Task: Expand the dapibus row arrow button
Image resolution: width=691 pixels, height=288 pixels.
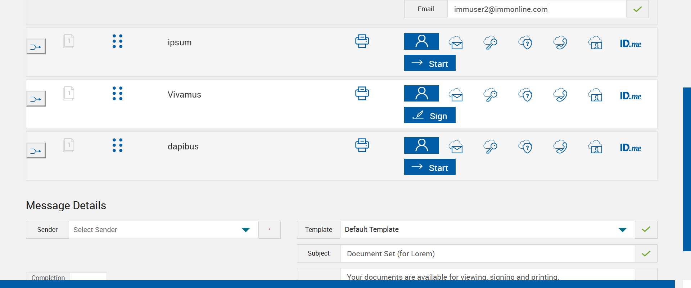Action: [x=36, y=151]
